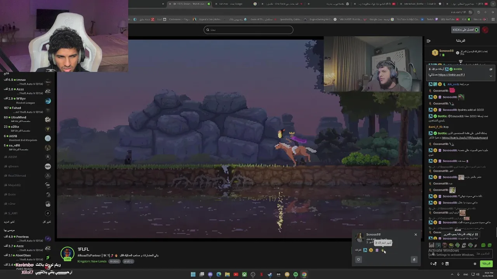Click the heart icon on Sosooo88 card
Viewport: 497px width, 279px height.
tap(358, 260)
